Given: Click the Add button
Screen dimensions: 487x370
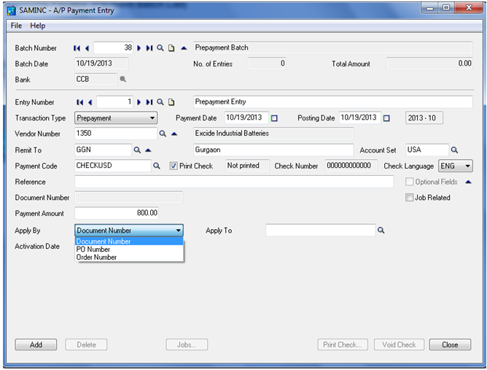Looking at the screenshot, I should click(x=36, y=344).
